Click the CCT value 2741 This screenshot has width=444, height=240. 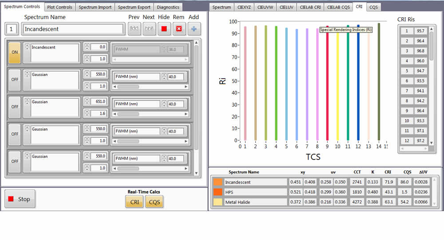point(357,182)
